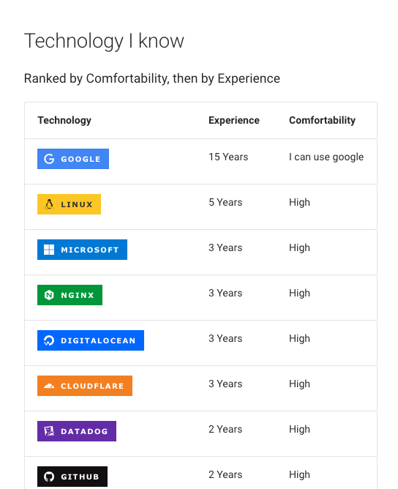
Task: Click the "Technology I know" page heading
Action: (x=104, y=41)
